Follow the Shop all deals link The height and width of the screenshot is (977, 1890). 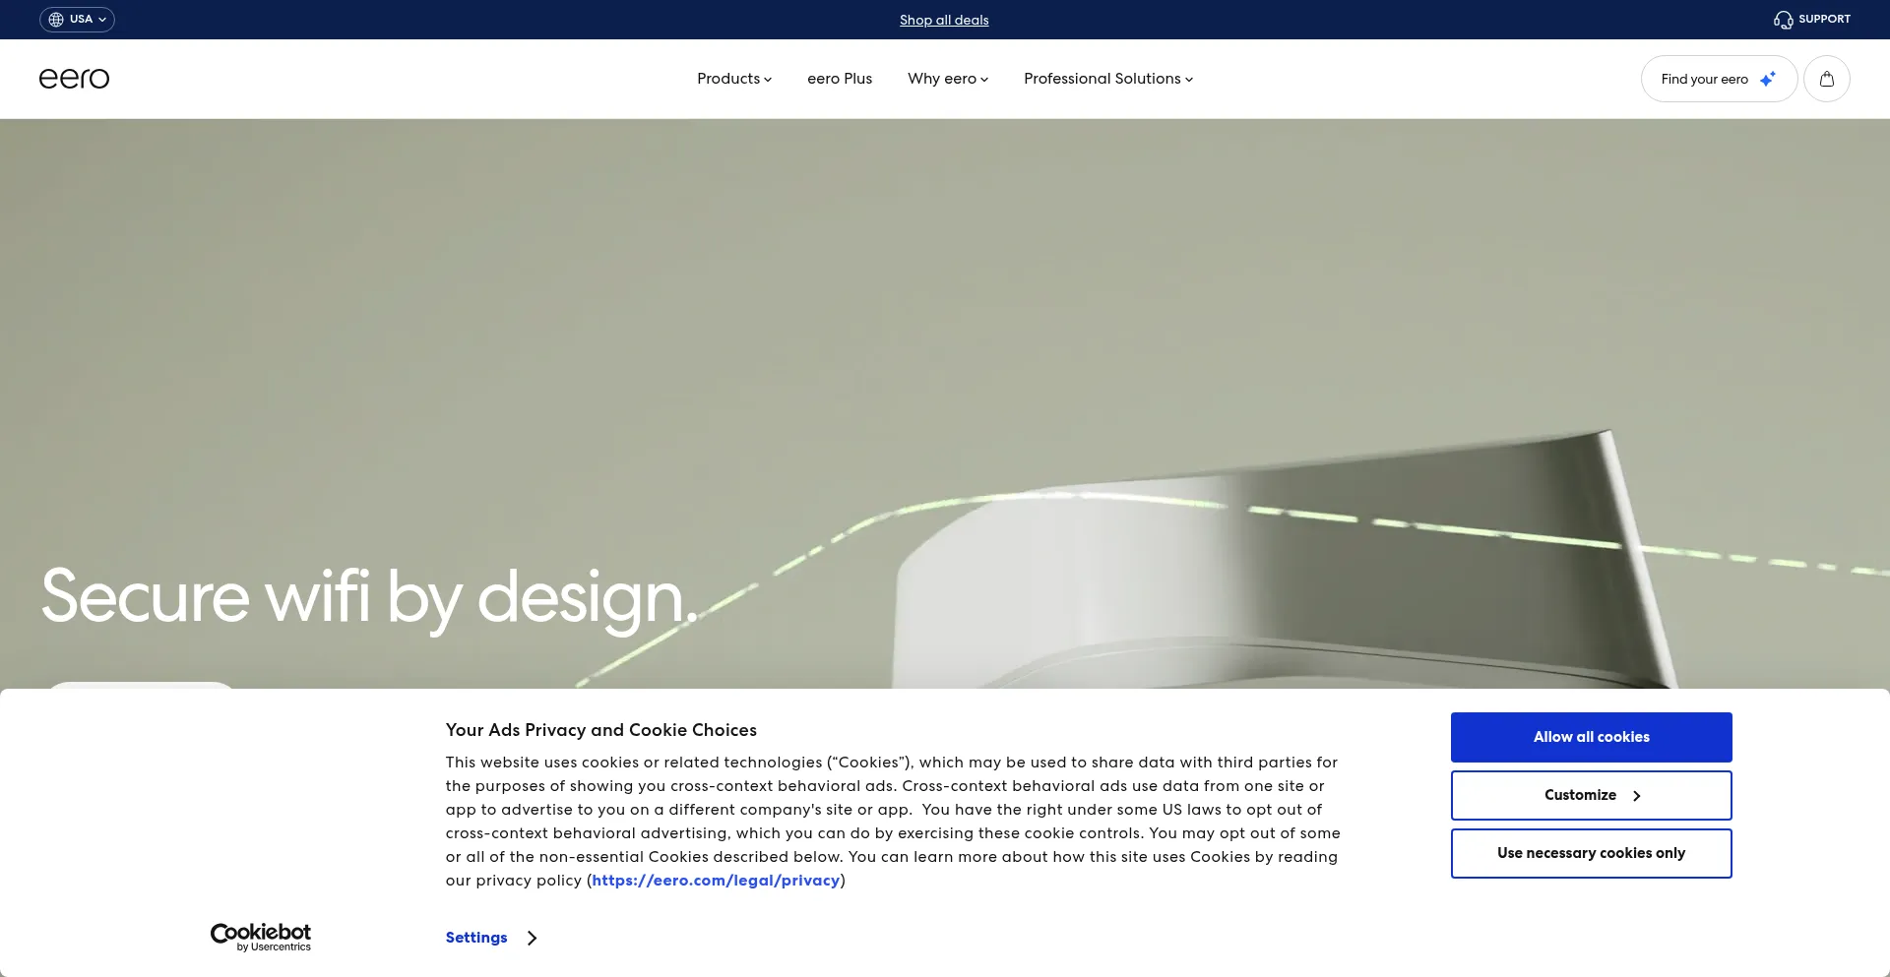coord(943,20)
